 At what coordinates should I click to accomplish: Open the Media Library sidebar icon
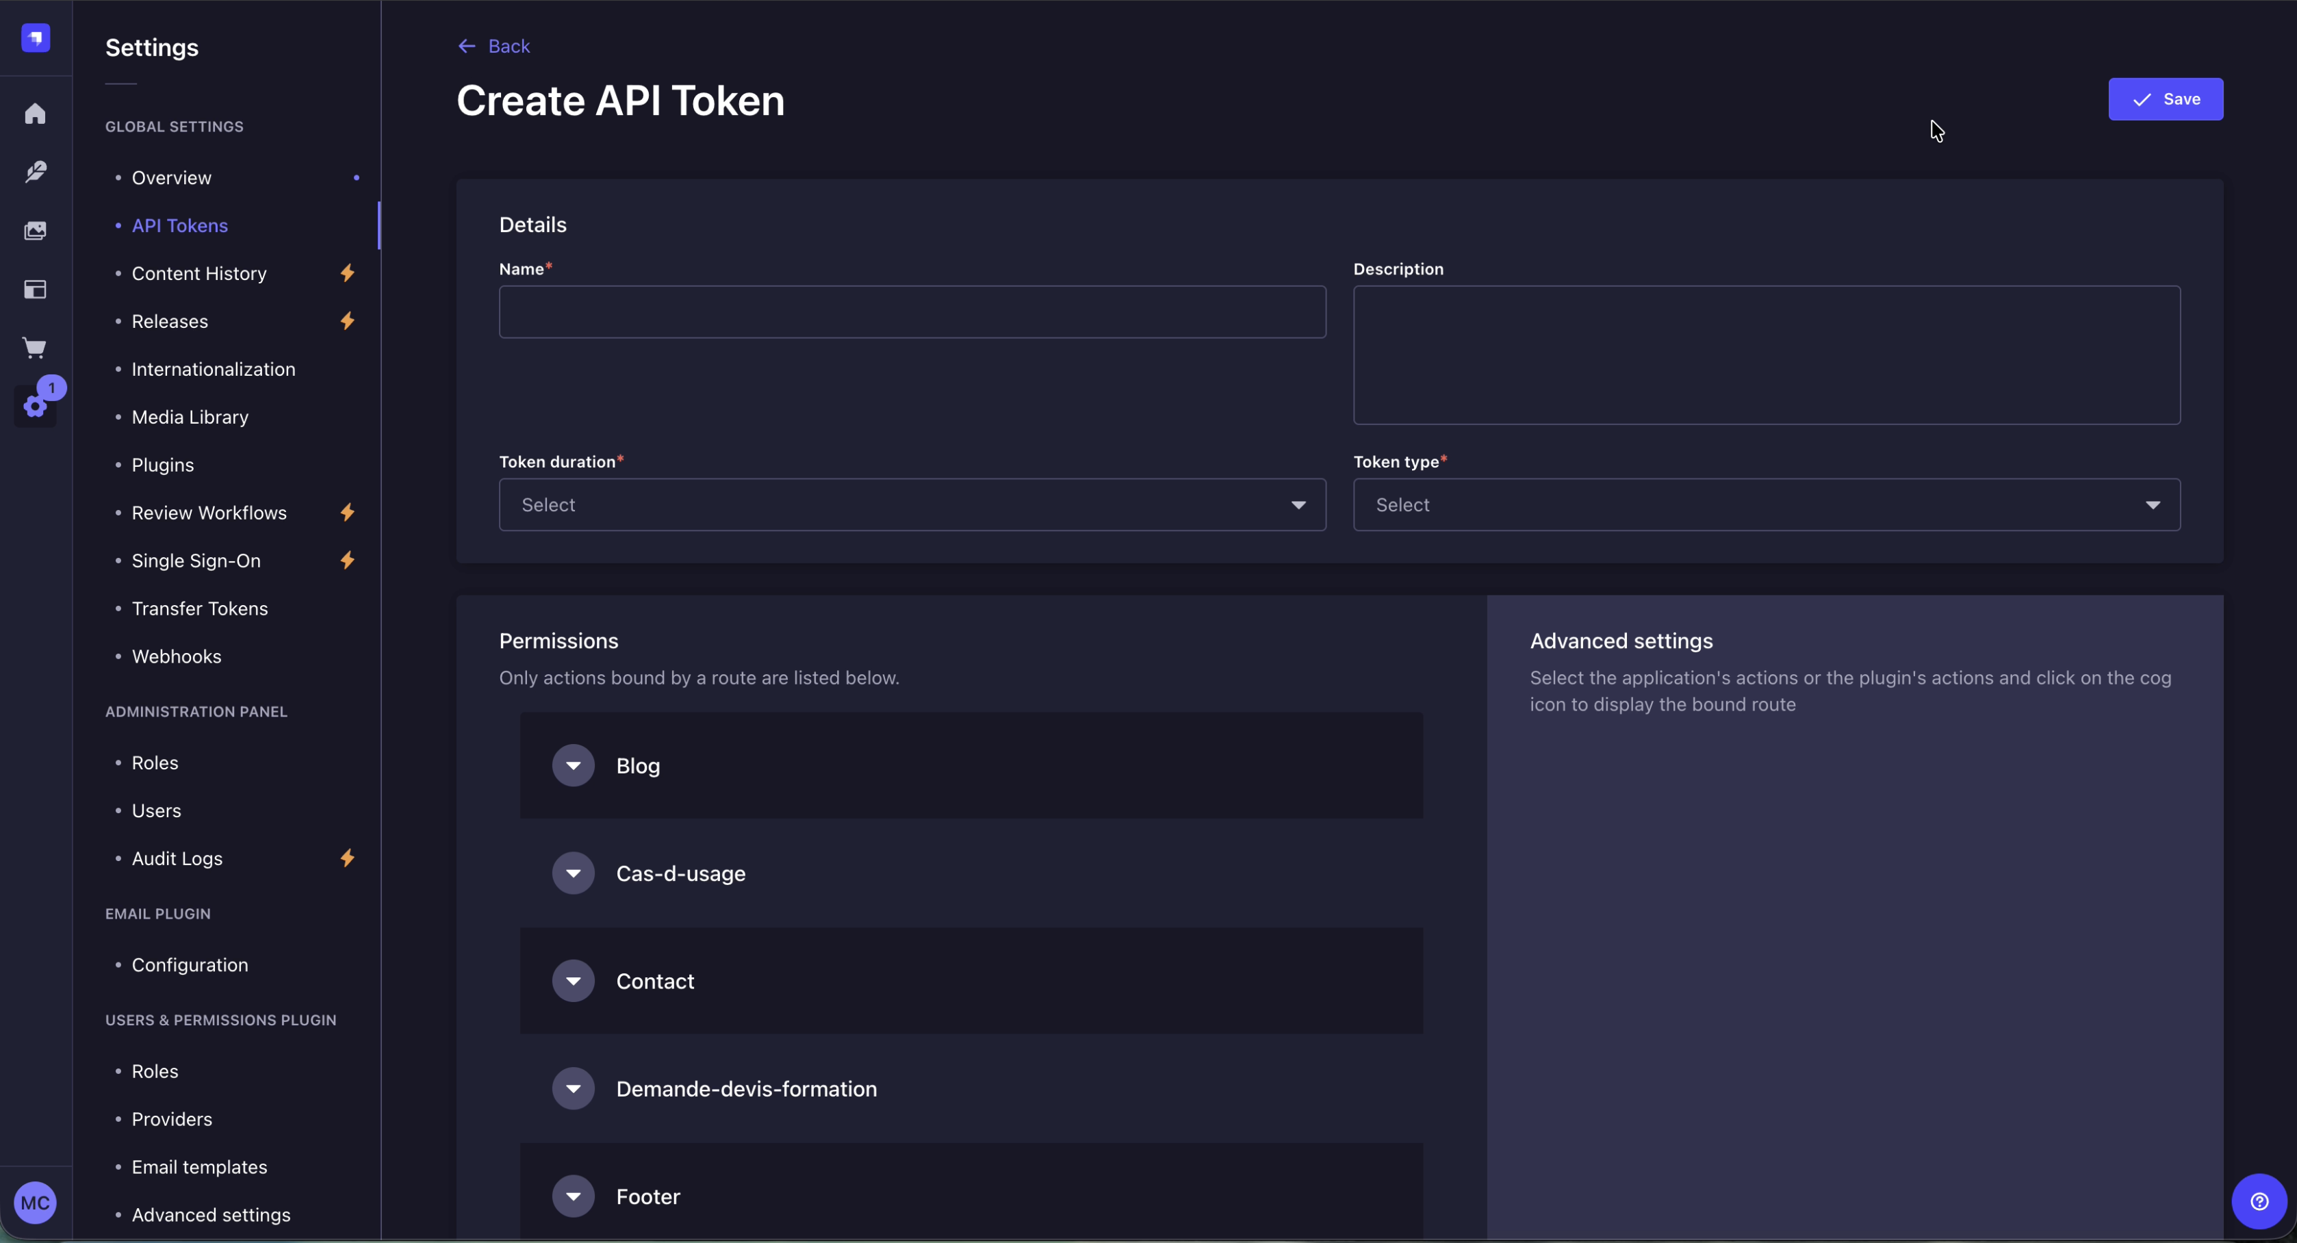click(36, 231)
